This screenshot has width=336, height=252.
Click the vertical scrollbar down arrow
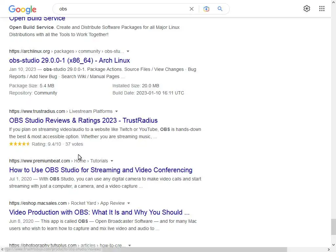click(333, 244)
